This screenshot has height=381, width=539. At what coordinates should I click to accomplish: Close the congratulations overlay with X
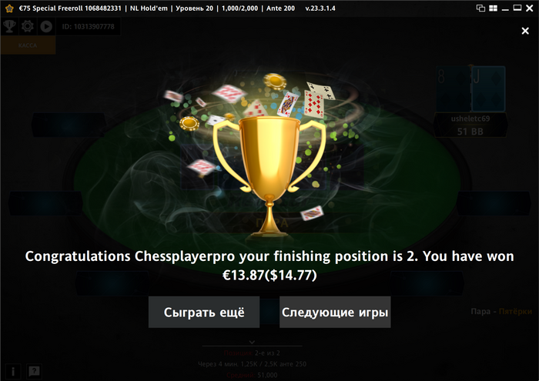click(525, 31)
